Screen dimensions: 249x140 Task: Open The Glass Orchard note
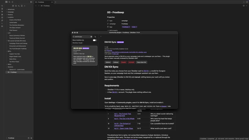point(15,28)
